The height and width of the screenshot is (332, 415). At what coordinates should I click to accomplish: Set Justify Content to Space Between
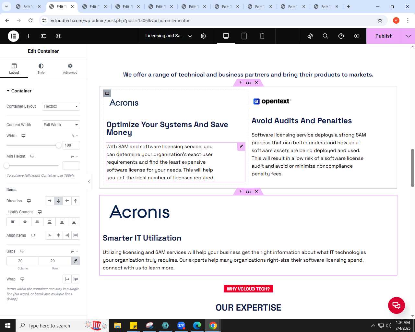(x=50, y=222)
